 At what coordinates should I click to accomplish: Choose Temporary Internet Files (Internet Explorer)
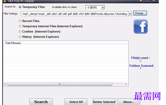point(20,26)
